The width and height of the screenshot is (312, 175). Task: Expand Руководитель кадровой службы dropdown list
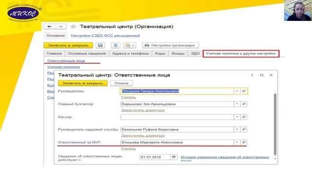pyautogui.click(x=237, y=130)
